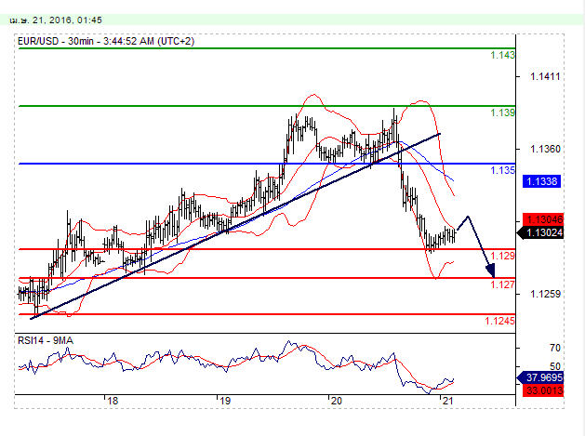The width and height of the screenshot is (585, 436).
Task: Click the RSI 50 level label
Action: click(x=555, y=366)
